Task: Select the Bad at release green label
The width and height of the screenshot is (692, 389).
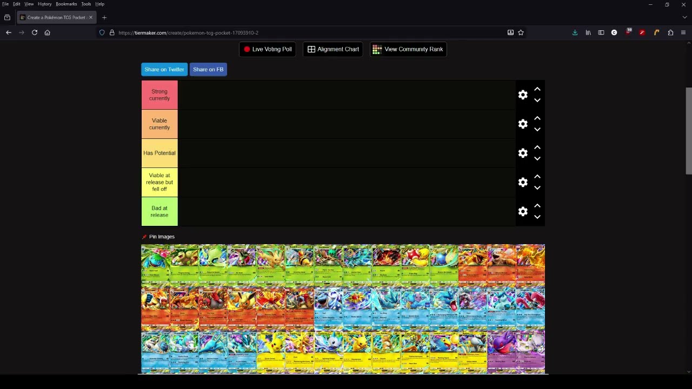Action: [x=159, y=211]
